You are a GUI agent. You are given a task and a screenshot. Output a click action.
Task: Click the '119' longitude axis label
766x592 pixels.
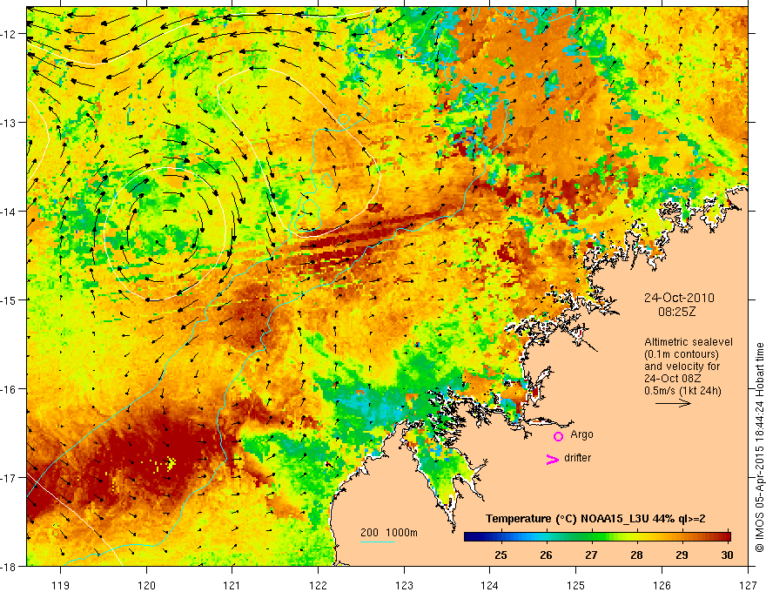61,585
